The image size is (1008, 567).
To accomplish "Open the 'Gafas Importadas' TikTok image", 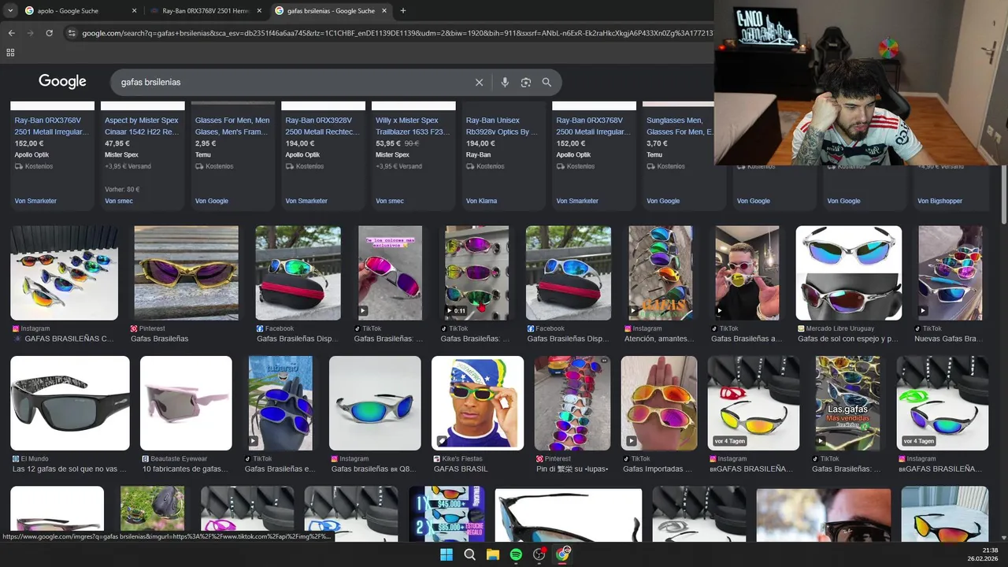I will pyautogui.click(x=659, y=403).
